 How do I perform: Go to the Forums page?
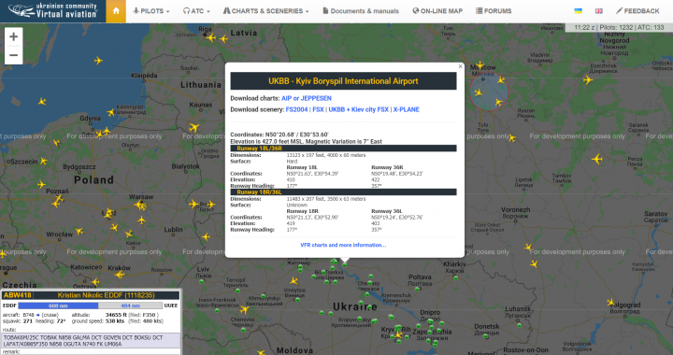[x=494, y=11]
